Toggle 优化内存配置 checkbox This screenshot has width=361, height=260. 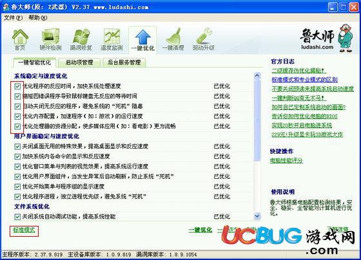pyautogui.click(x=17, y=116)
